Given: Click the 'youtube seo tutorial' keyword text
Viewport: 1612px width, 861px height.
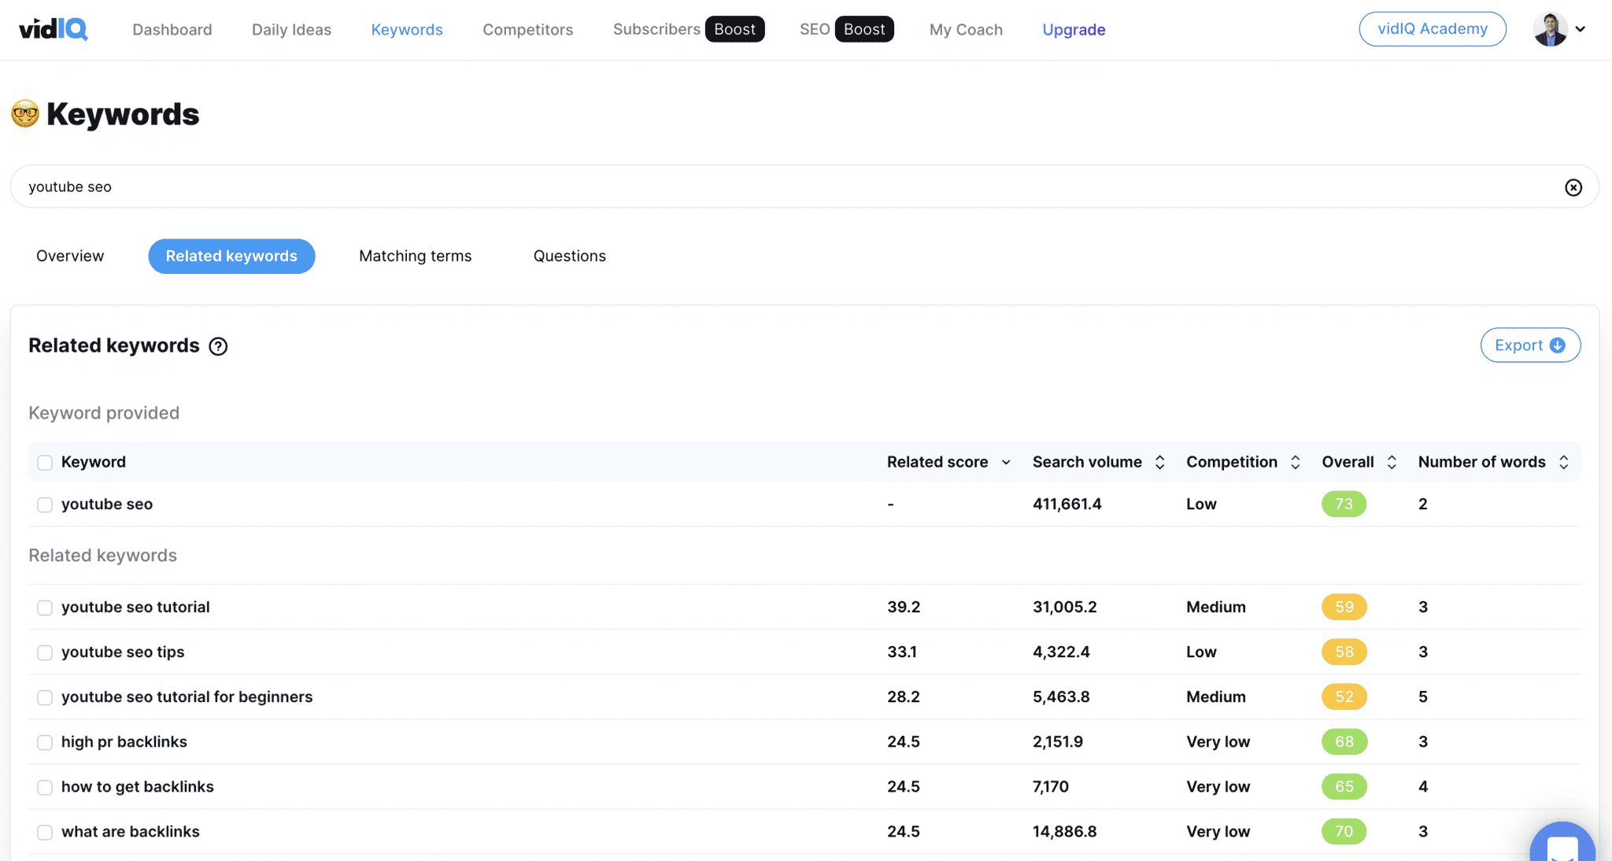Looking at the screenshot, I should coord(135,607).
